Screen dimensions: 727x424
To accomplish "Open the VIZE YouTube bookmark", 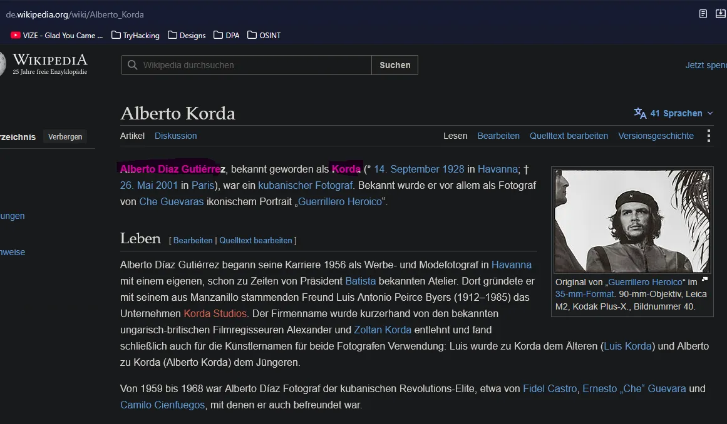I will (x=56, y=35).
